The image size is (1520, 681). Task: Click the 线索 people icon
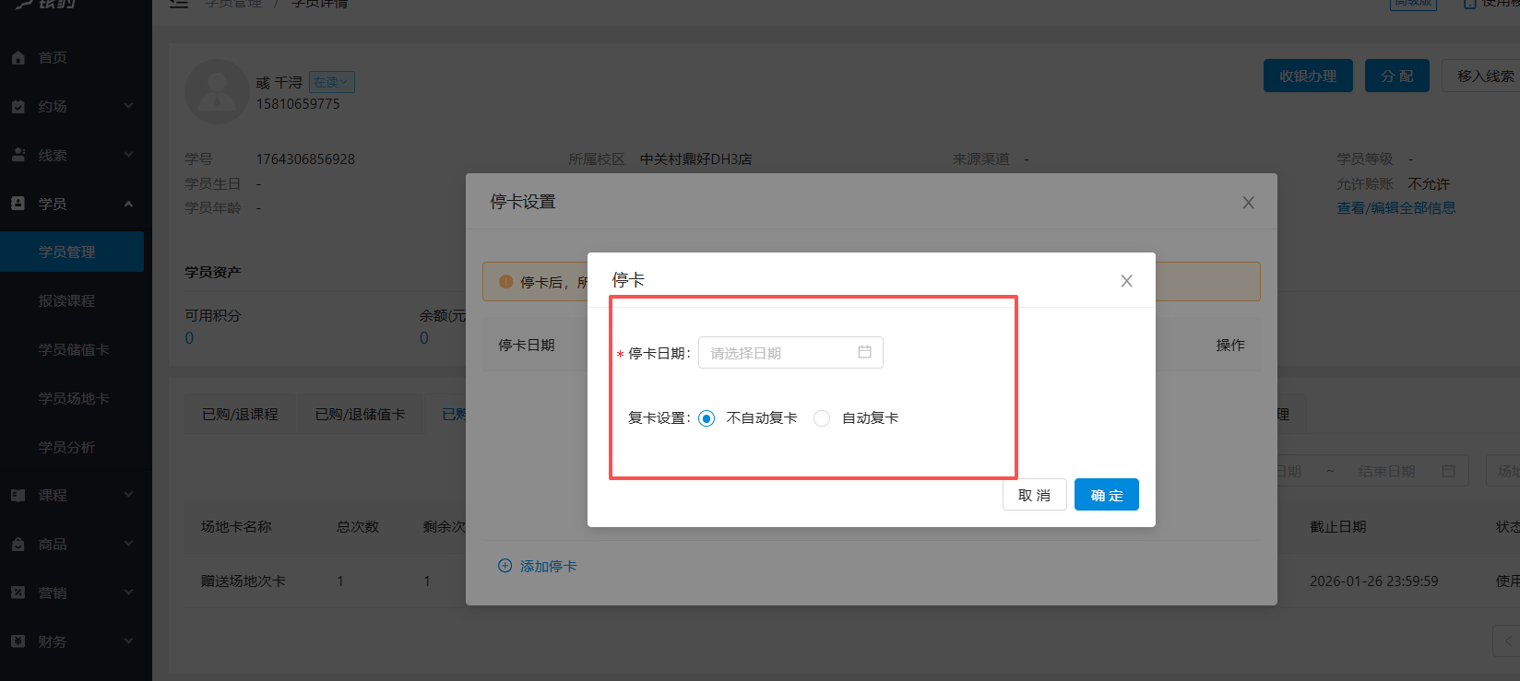pos(18,155)
